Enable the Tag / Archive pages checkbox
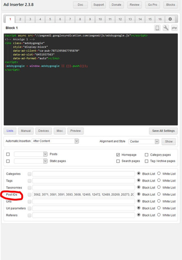Viewport: 182px width, 260px height. click(x=146, y=161)
